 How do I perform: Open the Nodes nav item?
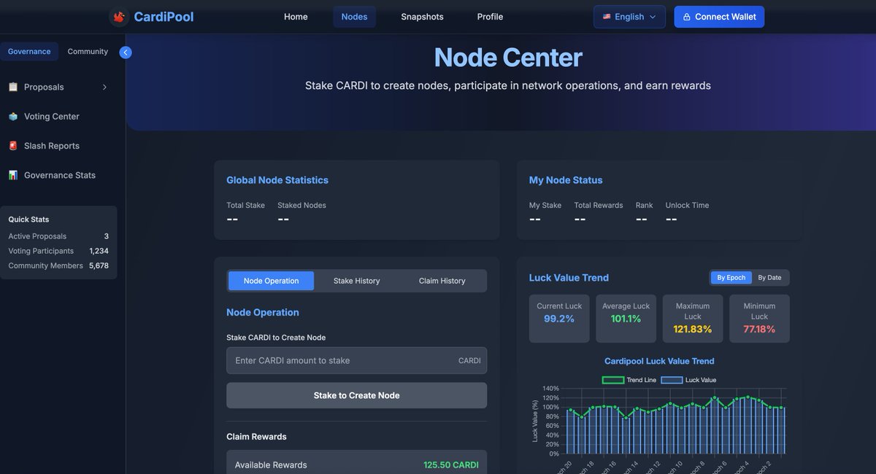355,17
